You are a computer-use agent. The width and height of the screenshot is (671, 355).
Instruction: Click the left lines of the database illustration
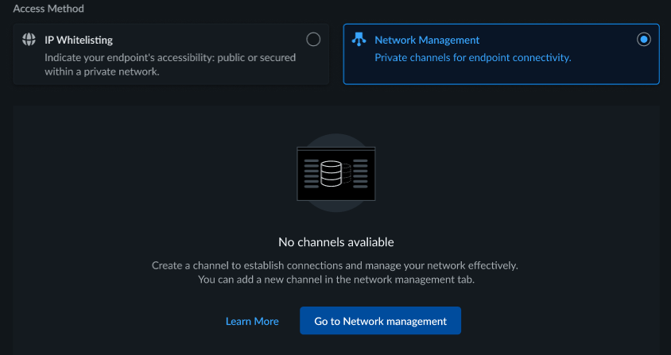click(311, 173)
